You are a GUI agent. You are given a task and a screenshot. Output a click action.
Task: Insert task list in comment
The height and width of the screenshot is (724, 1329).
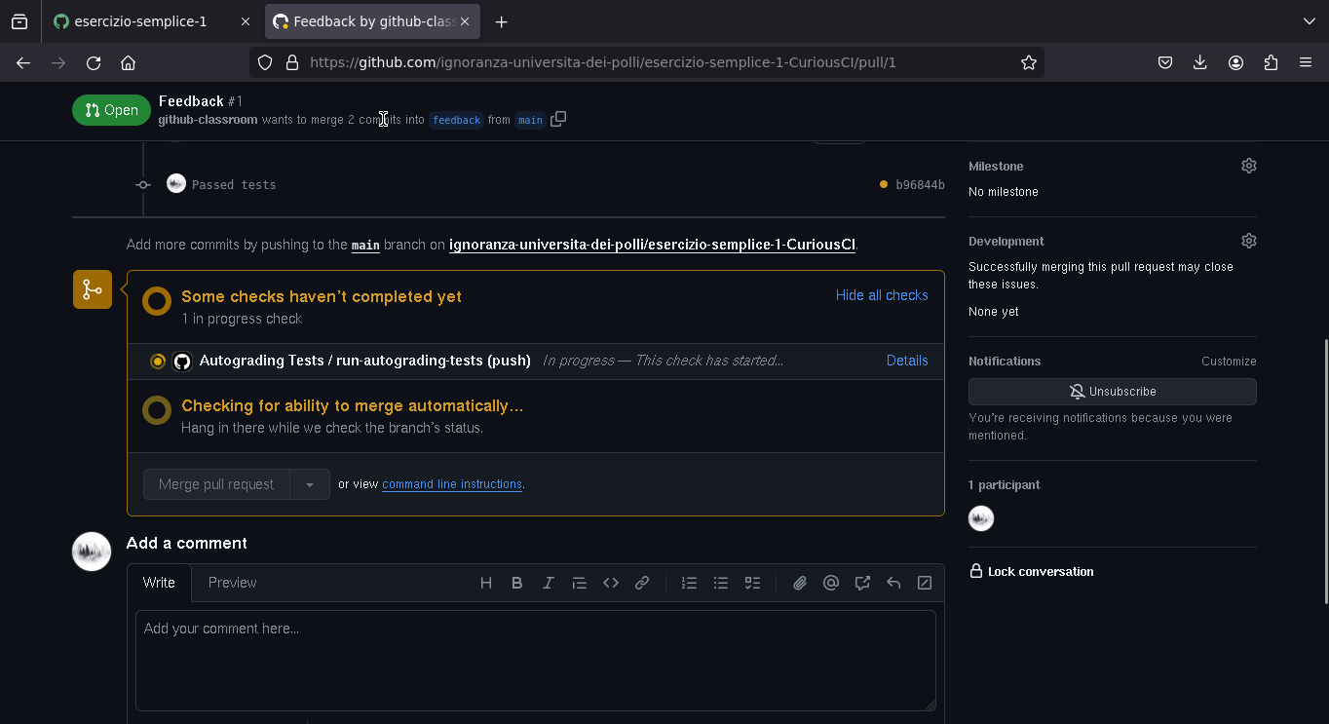[x=752, y=583]
